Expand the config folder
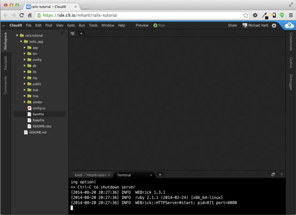The width and height of the screenshot is (296, 215). [24, 60]
